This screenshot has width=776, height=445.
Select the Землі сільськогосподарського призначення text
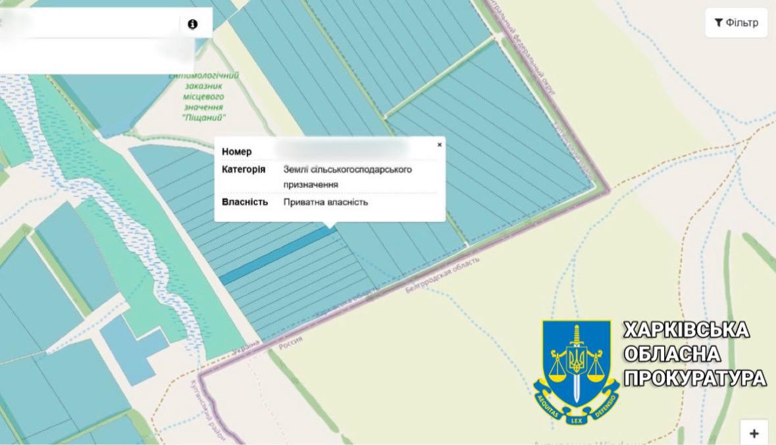pyautogui.click(x=348, y=177)
